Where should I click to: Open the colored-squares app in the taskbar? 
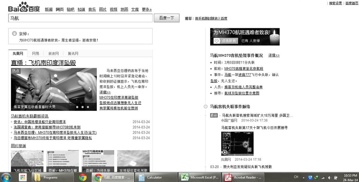[23, 177]
